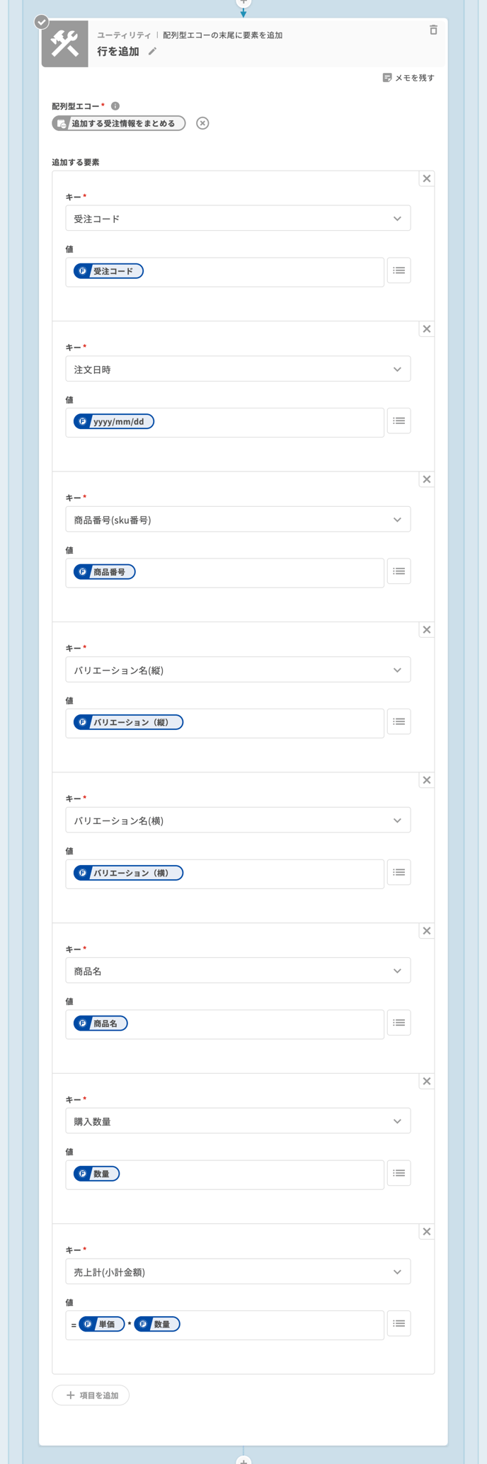Select the 商品名 value tag

101,1024
